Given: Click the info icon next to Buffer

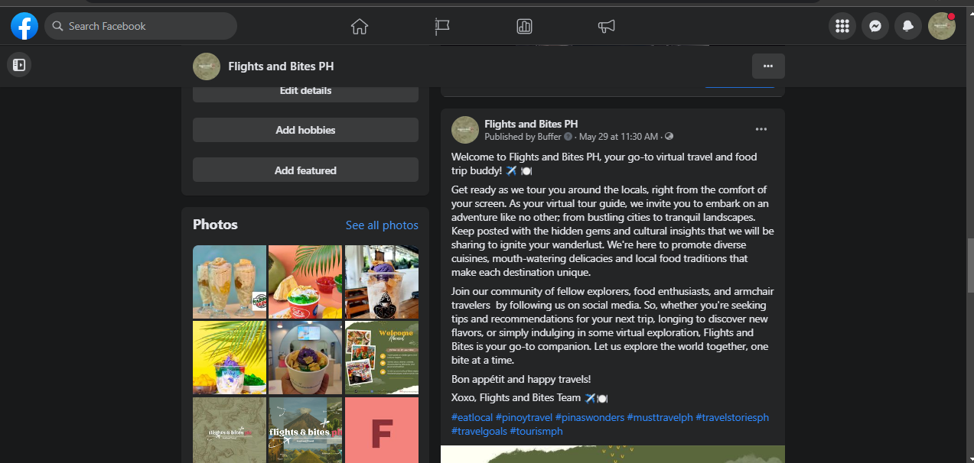Looking at the screenshot, I should pyautogui.click(x=568, y=137).
